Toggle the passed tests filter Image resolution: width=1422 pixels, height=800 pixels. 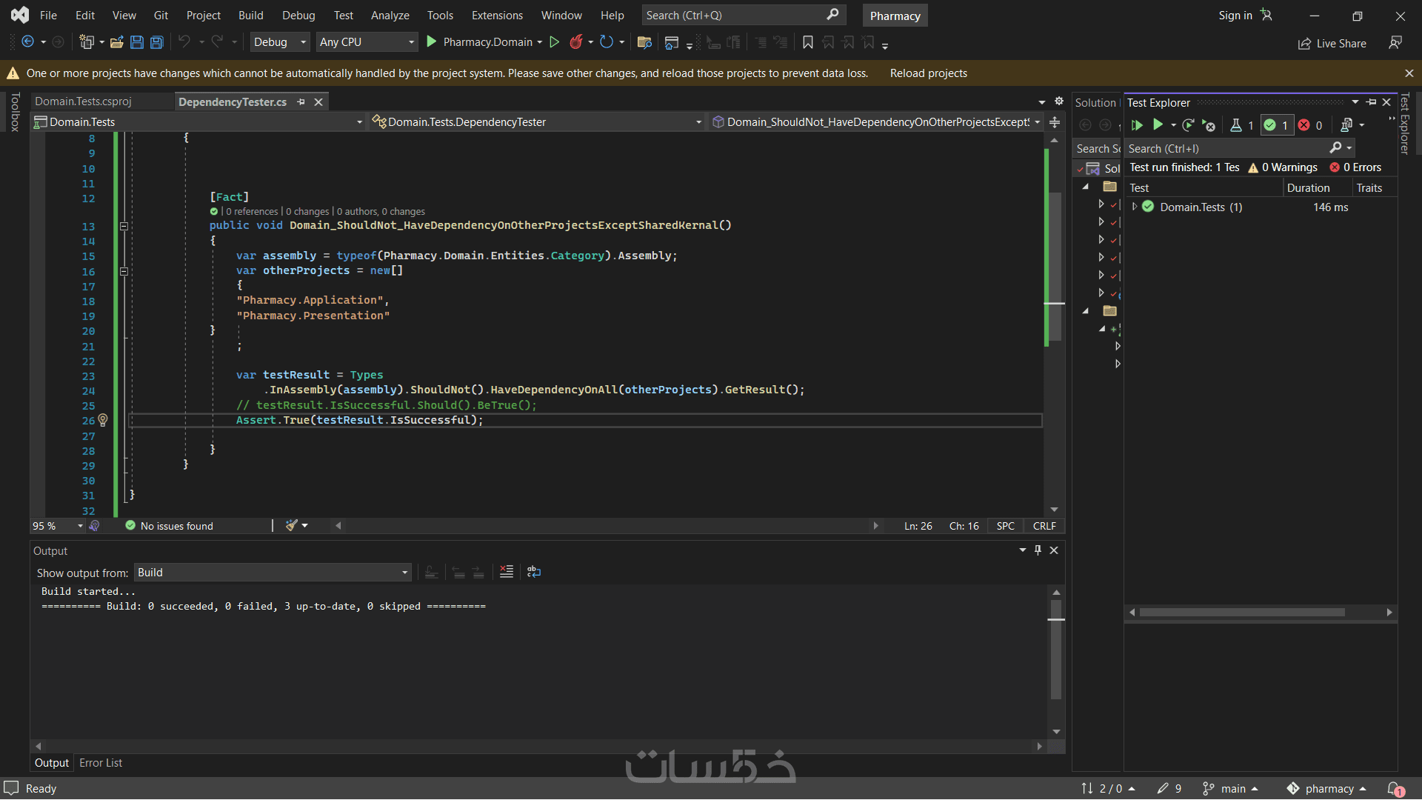tap(1276, 125)
